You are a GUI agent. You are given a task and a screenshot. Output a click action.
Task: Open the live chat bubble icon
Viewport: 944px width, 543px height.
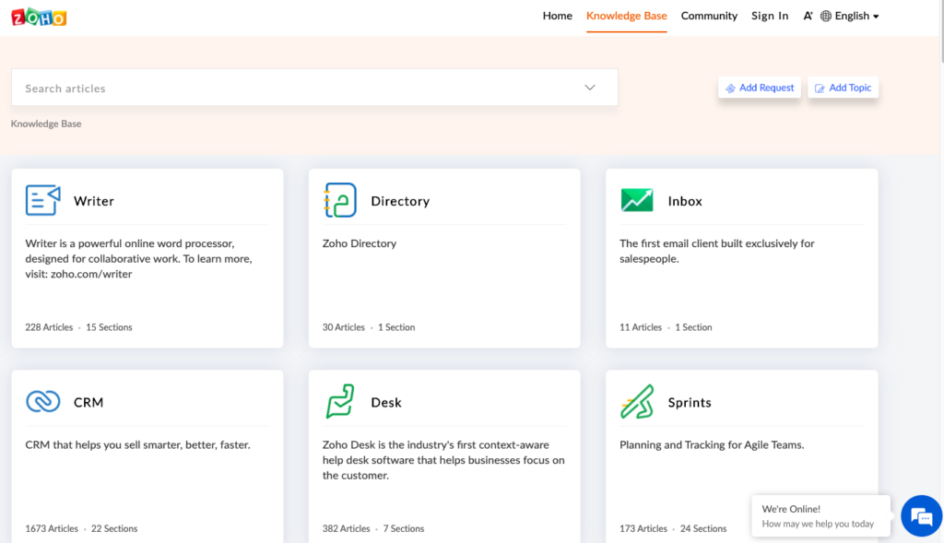919,515
